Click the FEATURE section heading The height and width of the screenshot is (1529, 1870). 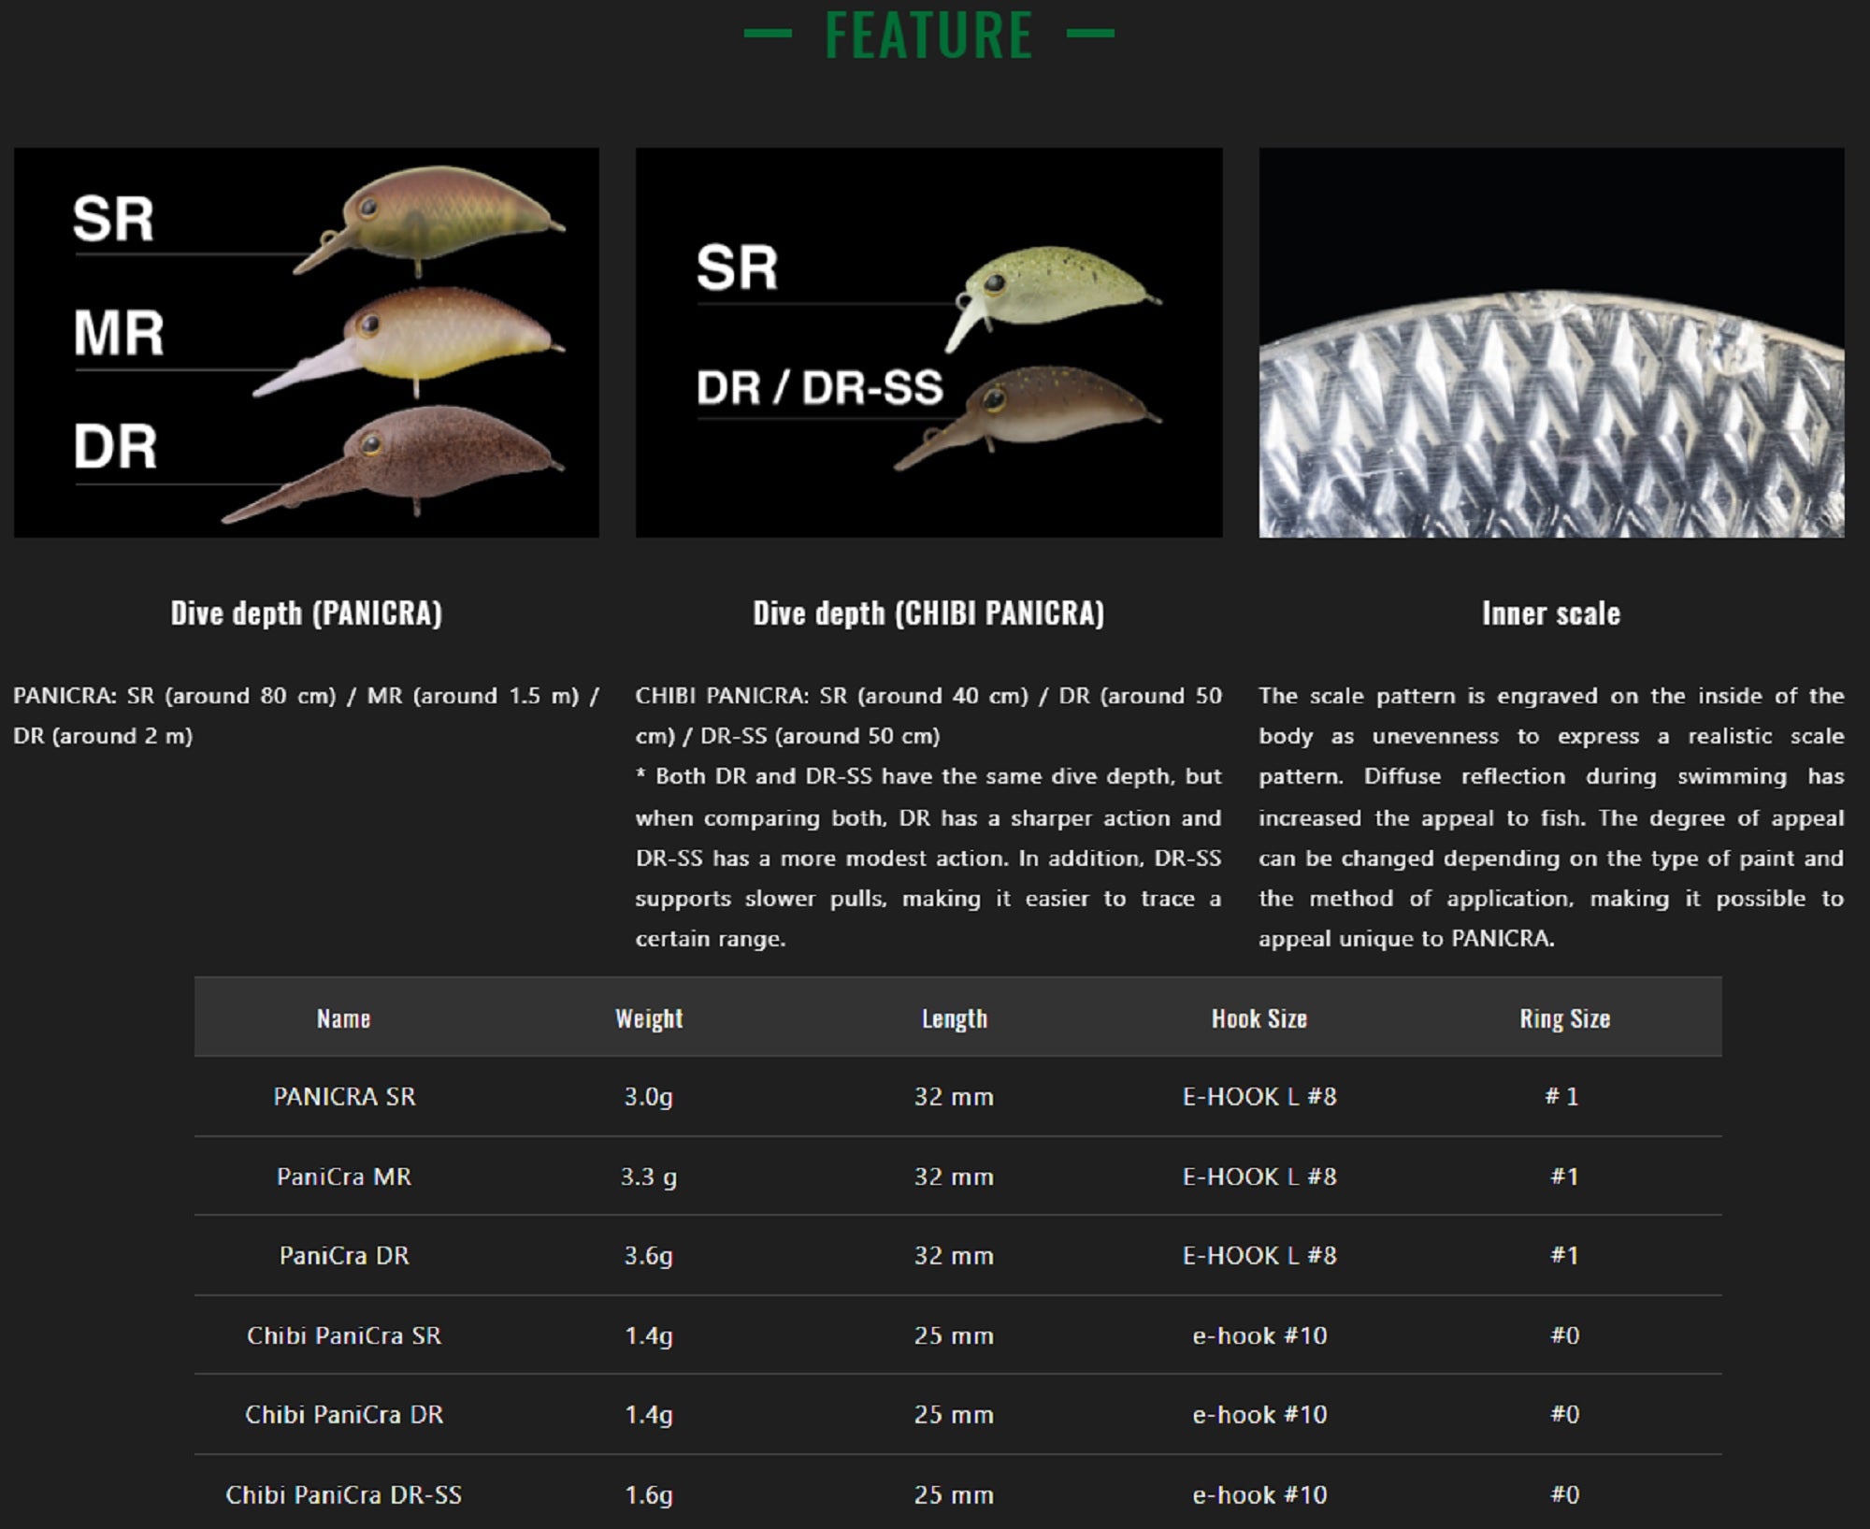(928, 36)
